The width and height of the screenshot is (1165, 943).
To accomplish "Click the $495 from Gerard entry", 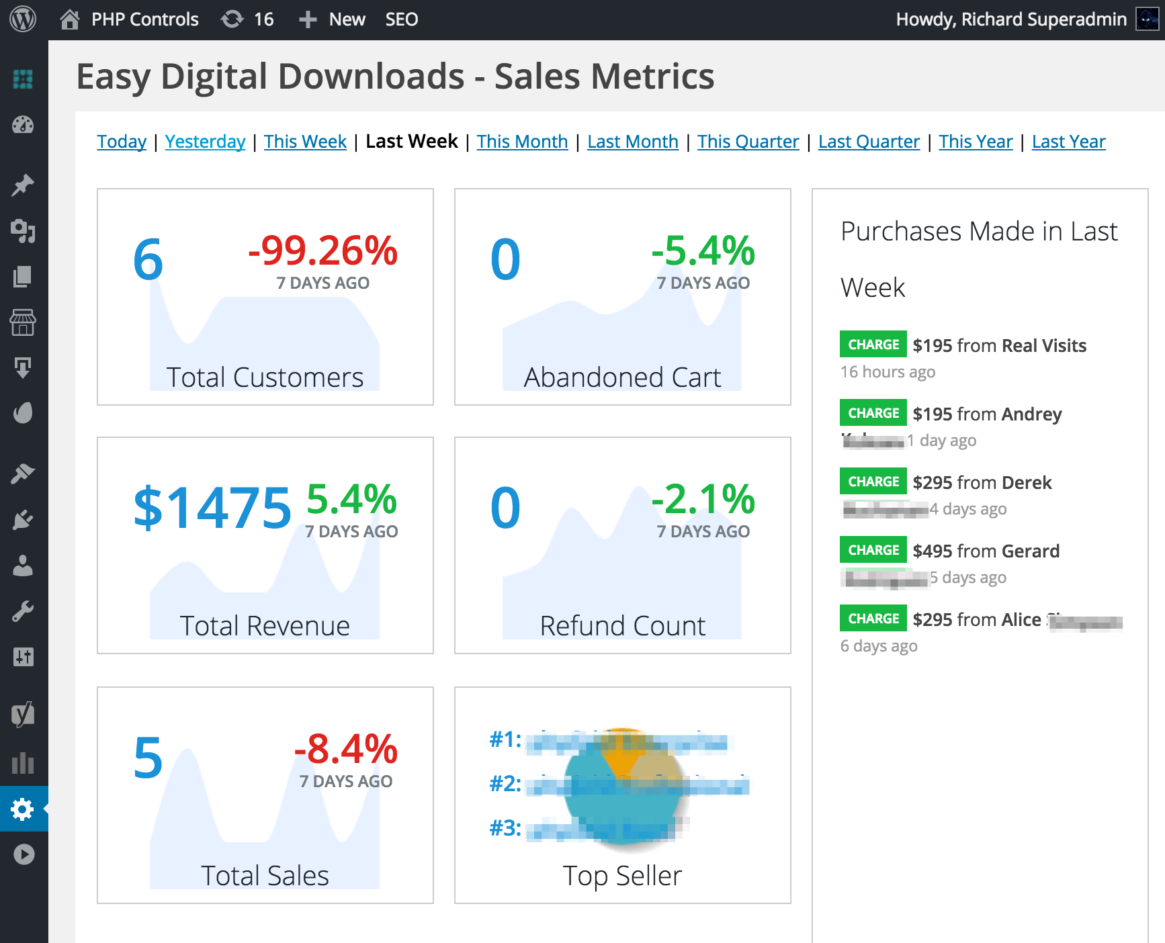I will coord(986,551).
